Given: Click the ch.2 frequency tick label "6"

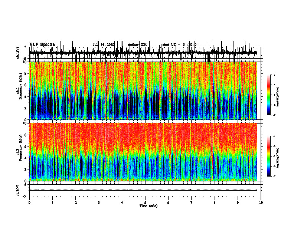Looking at the screenshot, I should pos(26,147).
